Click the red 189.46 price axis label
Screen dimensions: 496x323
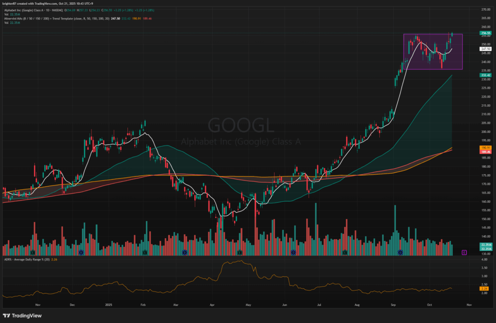[485, 151]
